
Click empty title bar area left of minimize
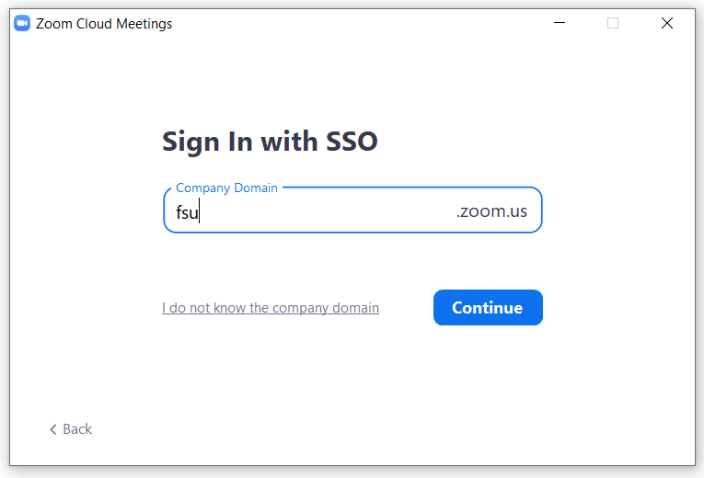368,24
